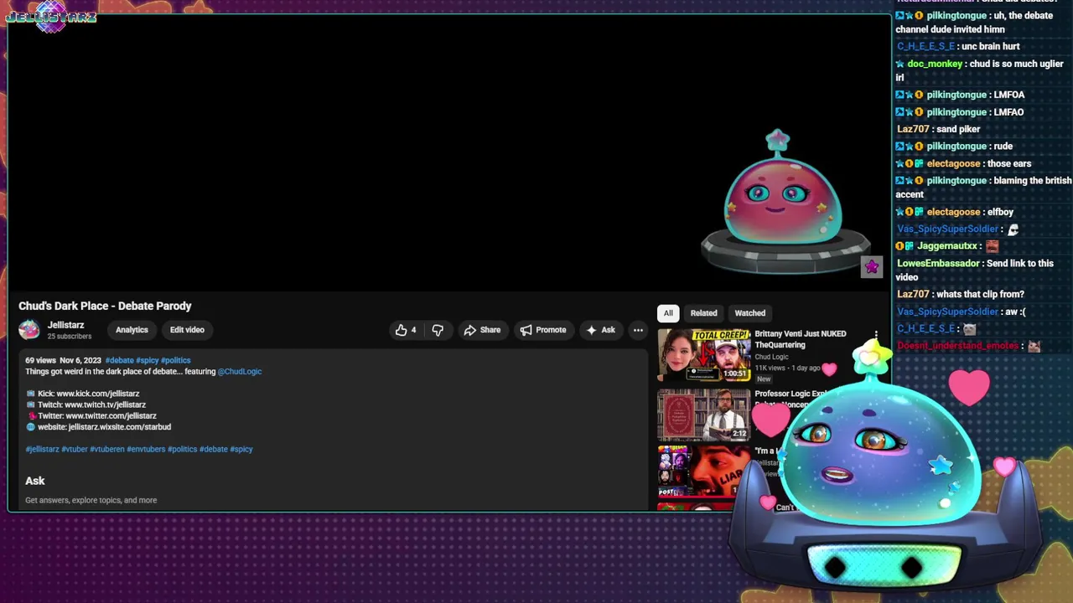Click the #spicy hashtag beside the upload date
This screenshot has height=603, width=1073.
(x=148, y=360)
